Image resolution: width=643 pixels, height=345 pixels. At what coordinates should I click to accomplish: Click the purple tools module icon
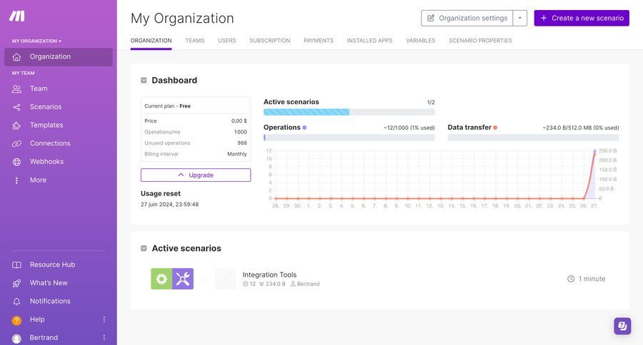[x=183, y=279]
